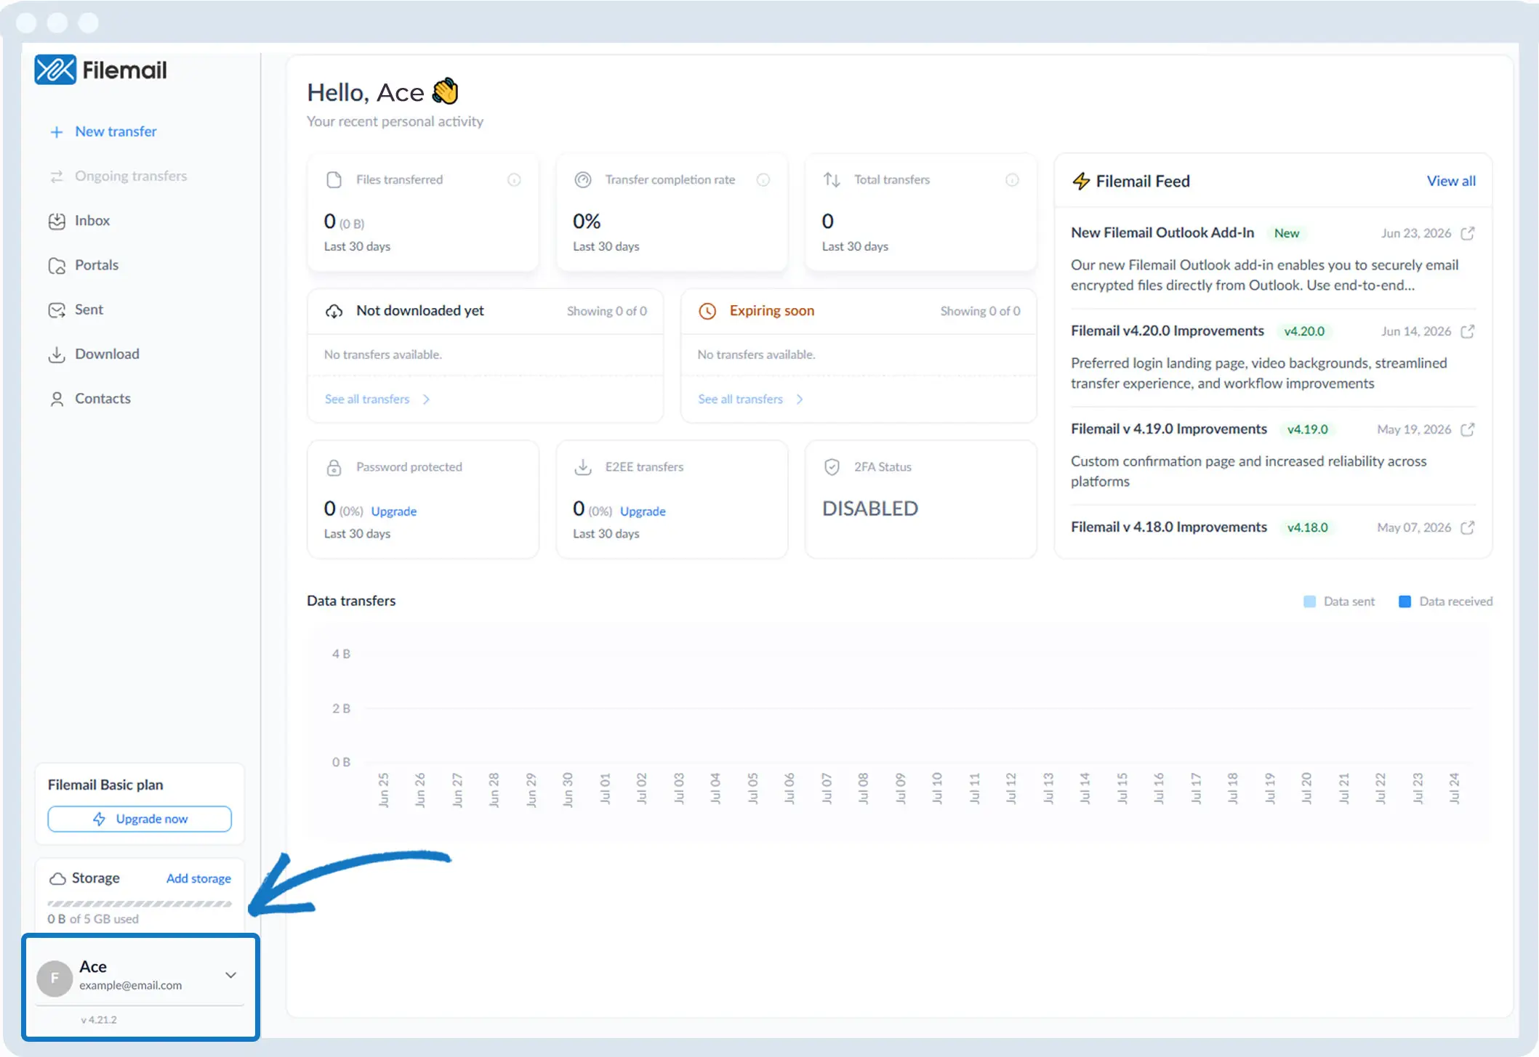Open external link for Filemail v 4.19.0 Improvements
Viewport: 1539px width, 1057px height.
1468,429
